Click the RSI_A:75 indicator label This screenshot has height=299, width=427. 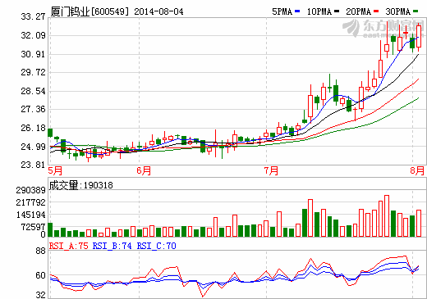pos(69,246)
